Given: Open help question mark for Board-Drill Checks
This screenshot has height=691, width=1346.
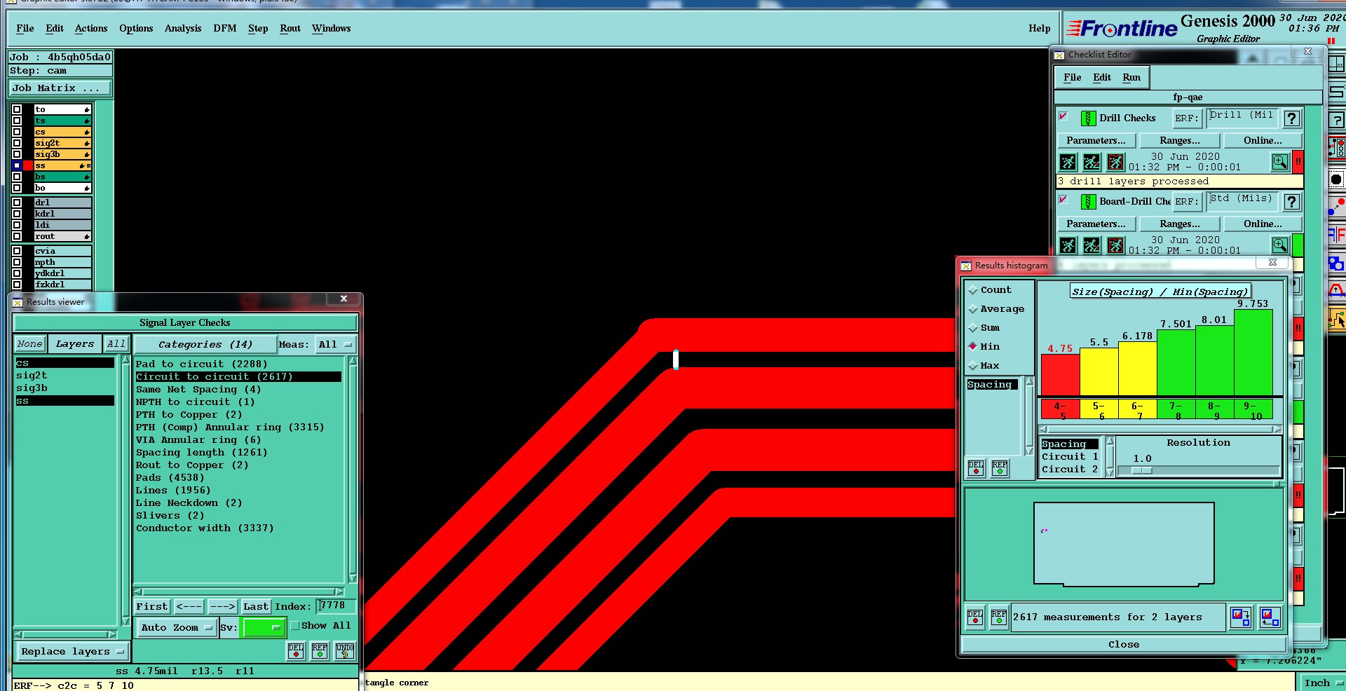Looking at the screenshot, I should 1291,202.
